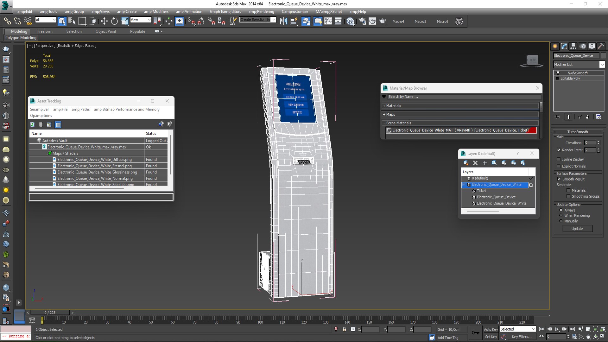The width and height of the screenshot is (608, 342).
Task: Click the Auto Key button
Action: click(x=491, y=329)
